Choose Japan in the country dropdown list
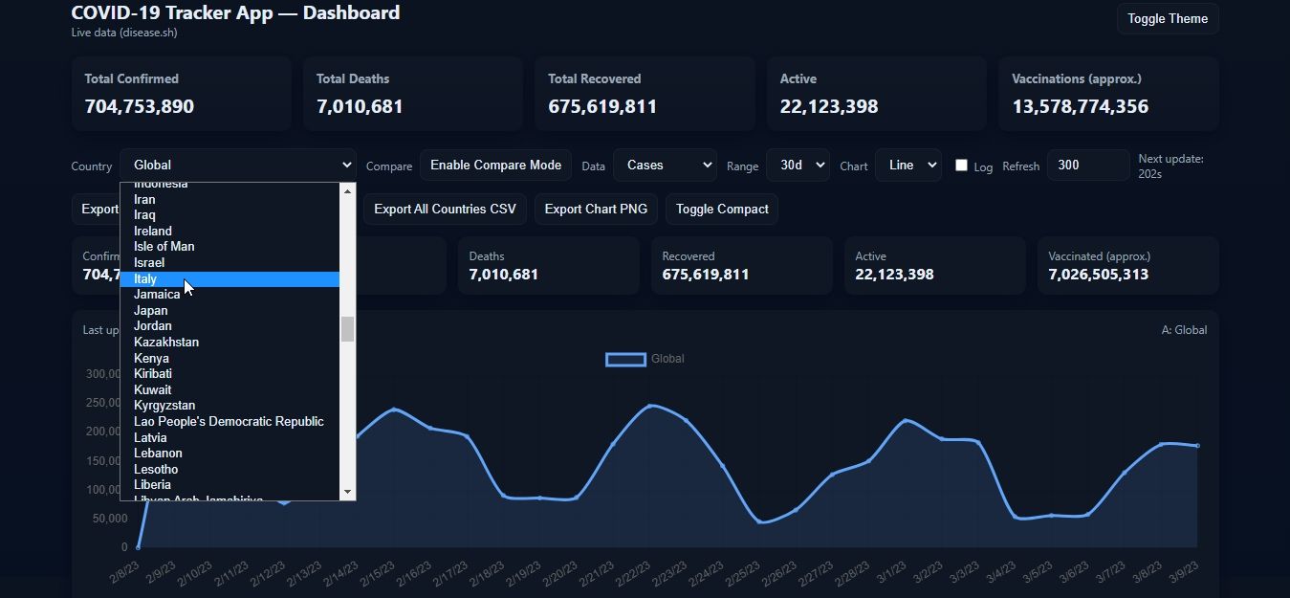The image size is (1290, 598). coord(230,310)
